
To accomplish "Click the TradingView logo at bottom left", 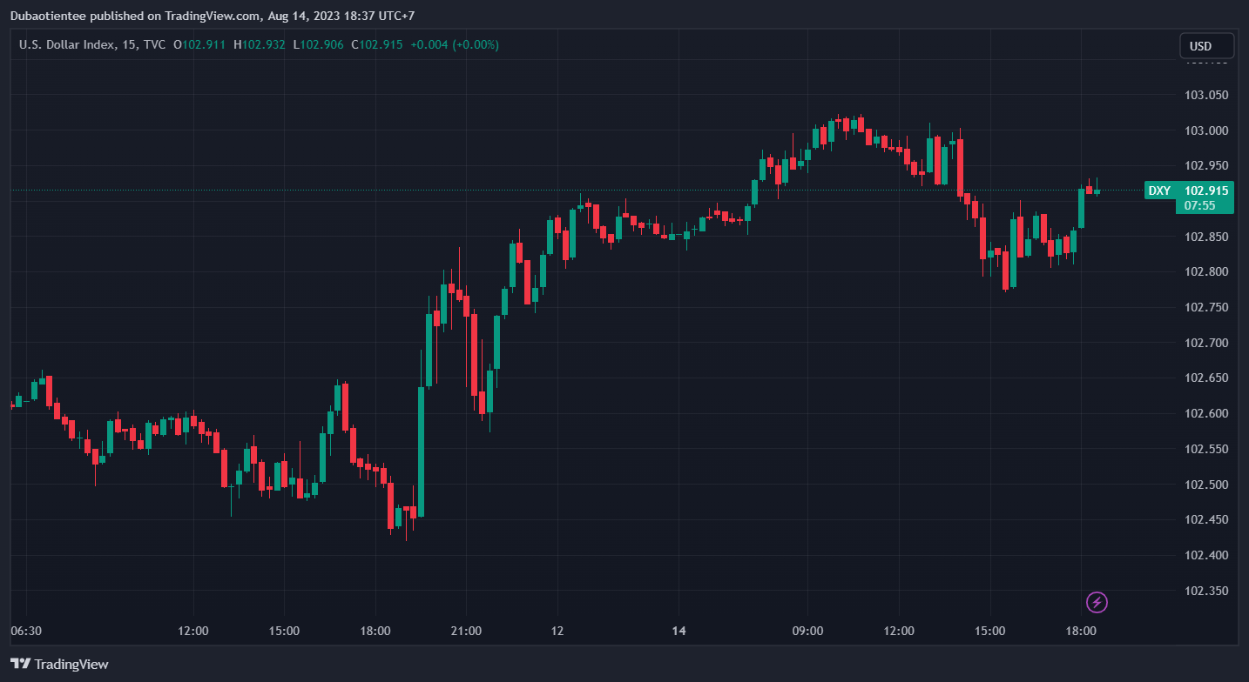I will pyautogui.click(x=60, y=664).
